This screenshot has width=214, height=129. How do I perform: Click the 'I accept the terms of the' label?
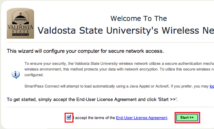[x=94, y=118]
